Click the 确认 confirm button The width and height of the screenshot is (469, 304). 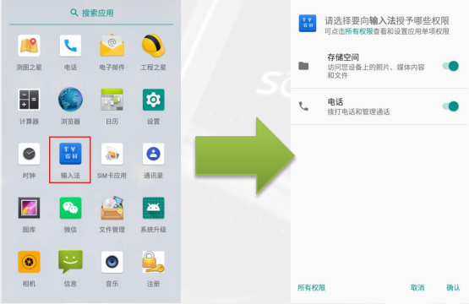pos(453,288)
